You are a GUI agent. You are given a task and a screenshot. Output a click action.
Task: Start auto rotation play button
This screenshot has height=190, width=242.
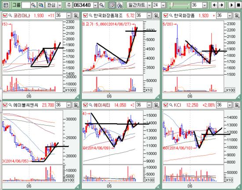point(231,5)
